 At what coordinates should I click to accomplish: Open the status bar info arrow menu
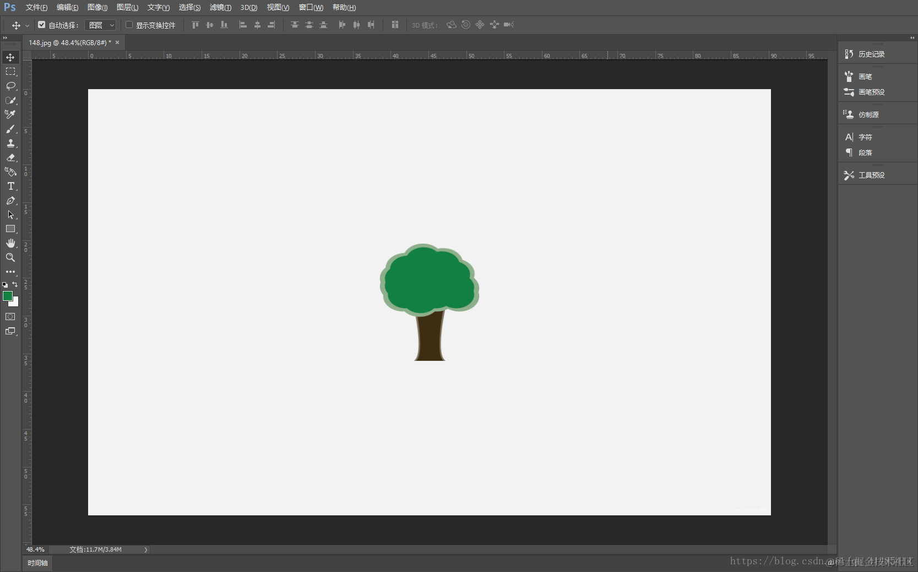[x=146, y=549]
